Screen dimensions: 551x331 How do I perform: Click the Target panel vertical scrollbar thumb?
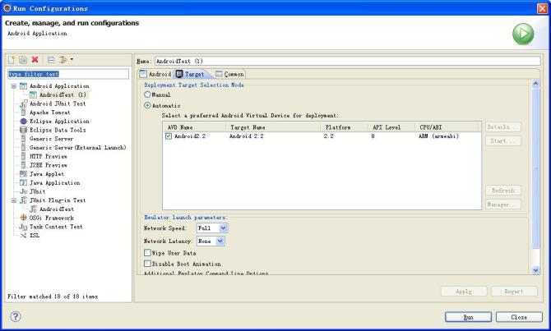(x=535, y=168)
